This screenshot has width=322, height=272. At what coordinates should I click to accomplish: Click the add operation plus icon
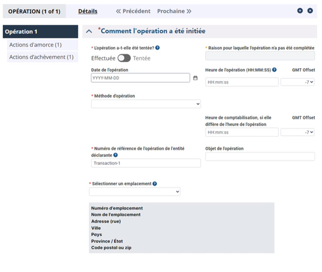pyautogui.click(x=300, y=11)
